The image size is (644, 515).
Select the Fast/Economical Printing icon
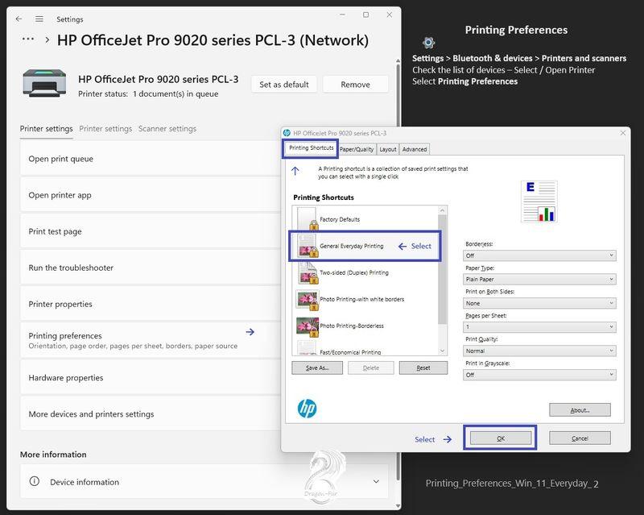pyautogui.click(x=307, y=347)
